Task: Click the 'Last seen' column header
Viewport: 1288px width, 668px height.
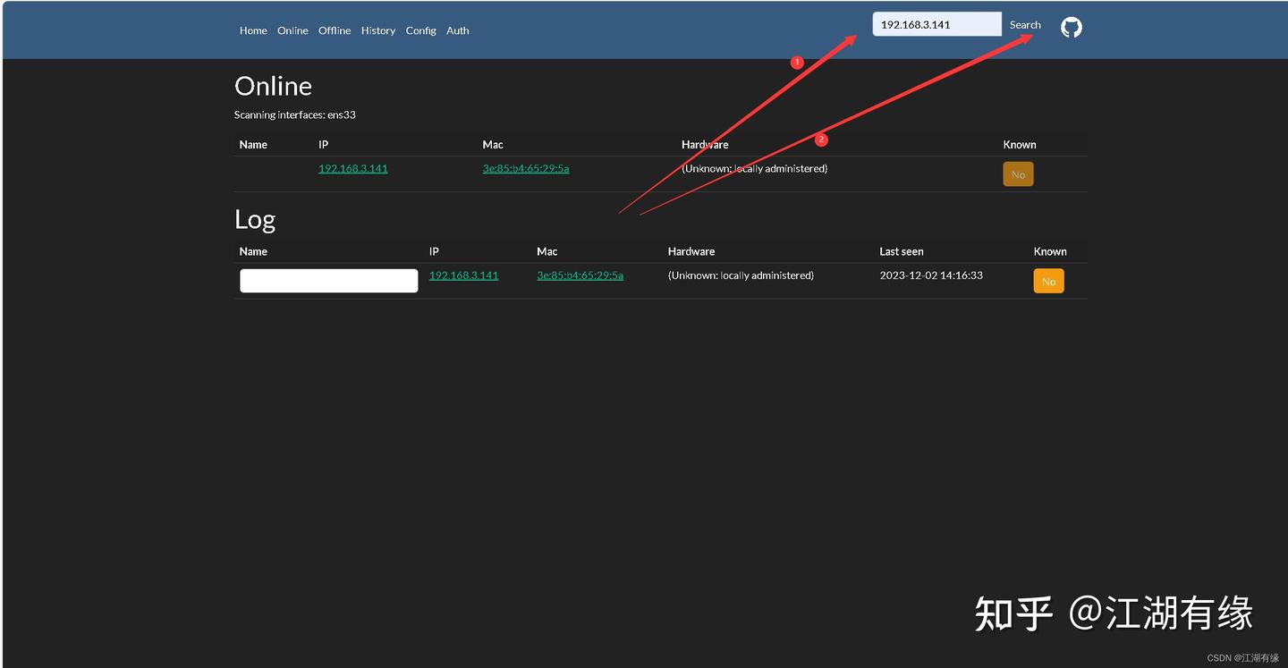Action: (901, 251)
